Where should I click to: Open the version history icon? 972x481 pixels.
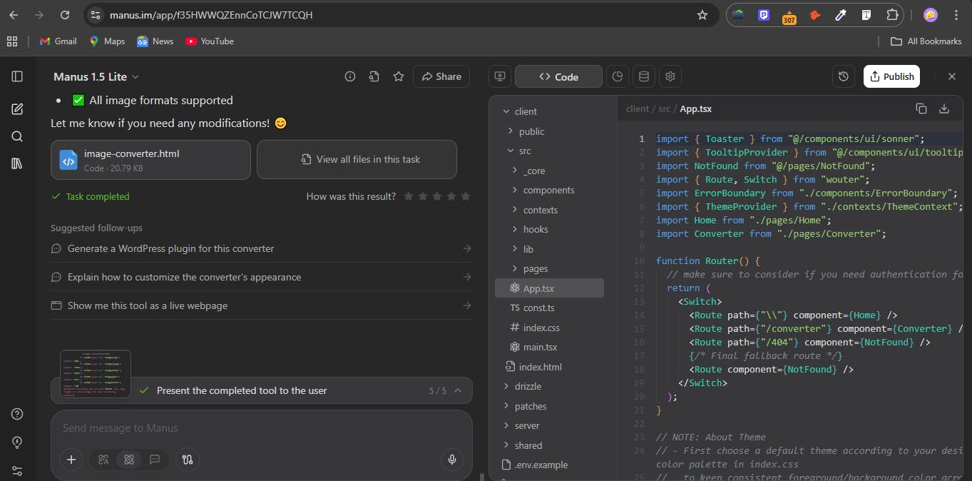[844, 76]
